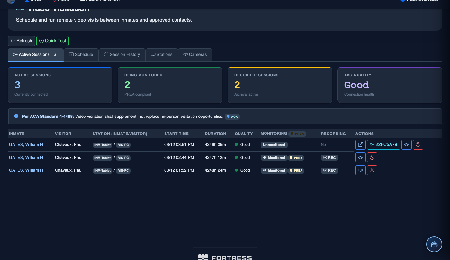Open the chatbot assistant
This screenshot has height=260, width=450.
434,244
